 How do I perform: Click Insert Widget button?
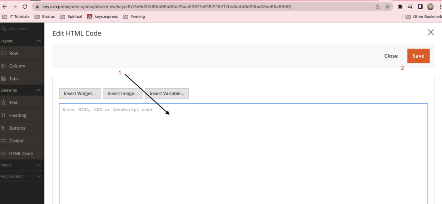point(80,93)
